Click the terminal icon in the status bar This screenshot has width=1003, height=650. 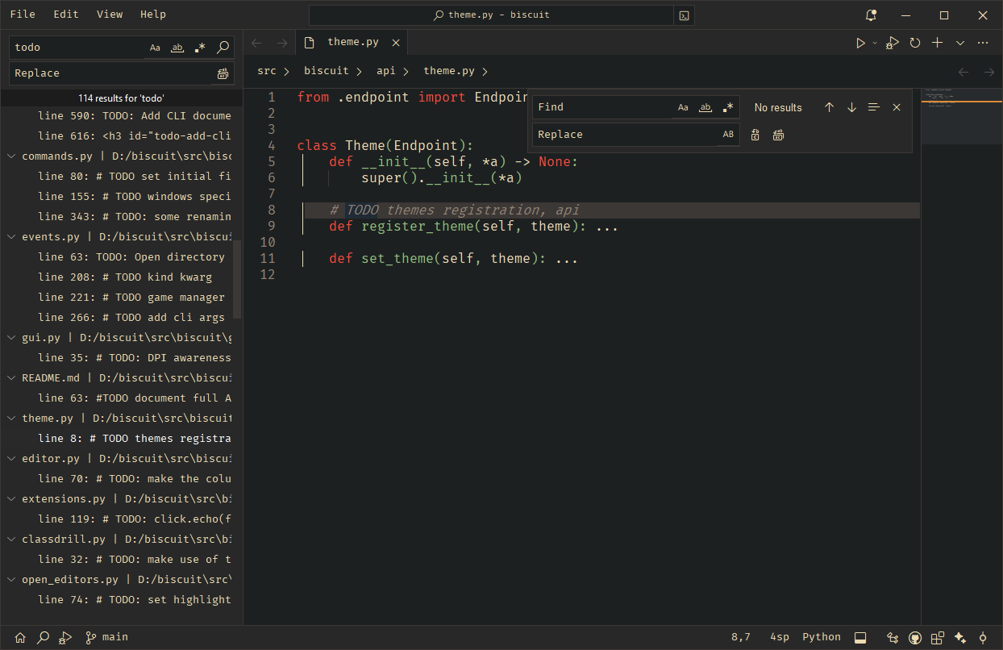point(860,636)
